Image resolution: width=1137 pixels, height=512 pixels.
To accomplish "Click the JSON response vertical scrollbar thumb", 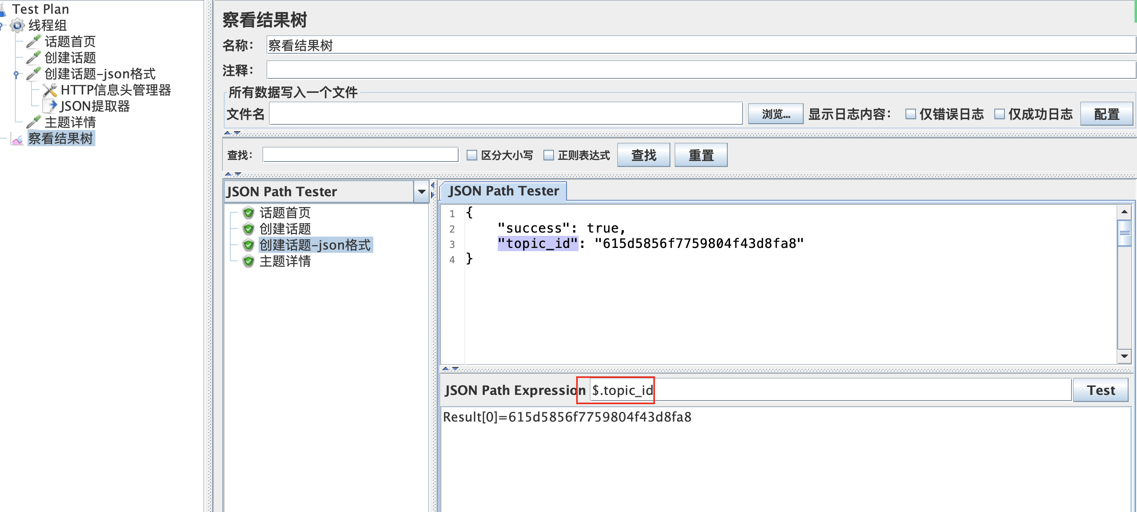I will [1124, 233].
